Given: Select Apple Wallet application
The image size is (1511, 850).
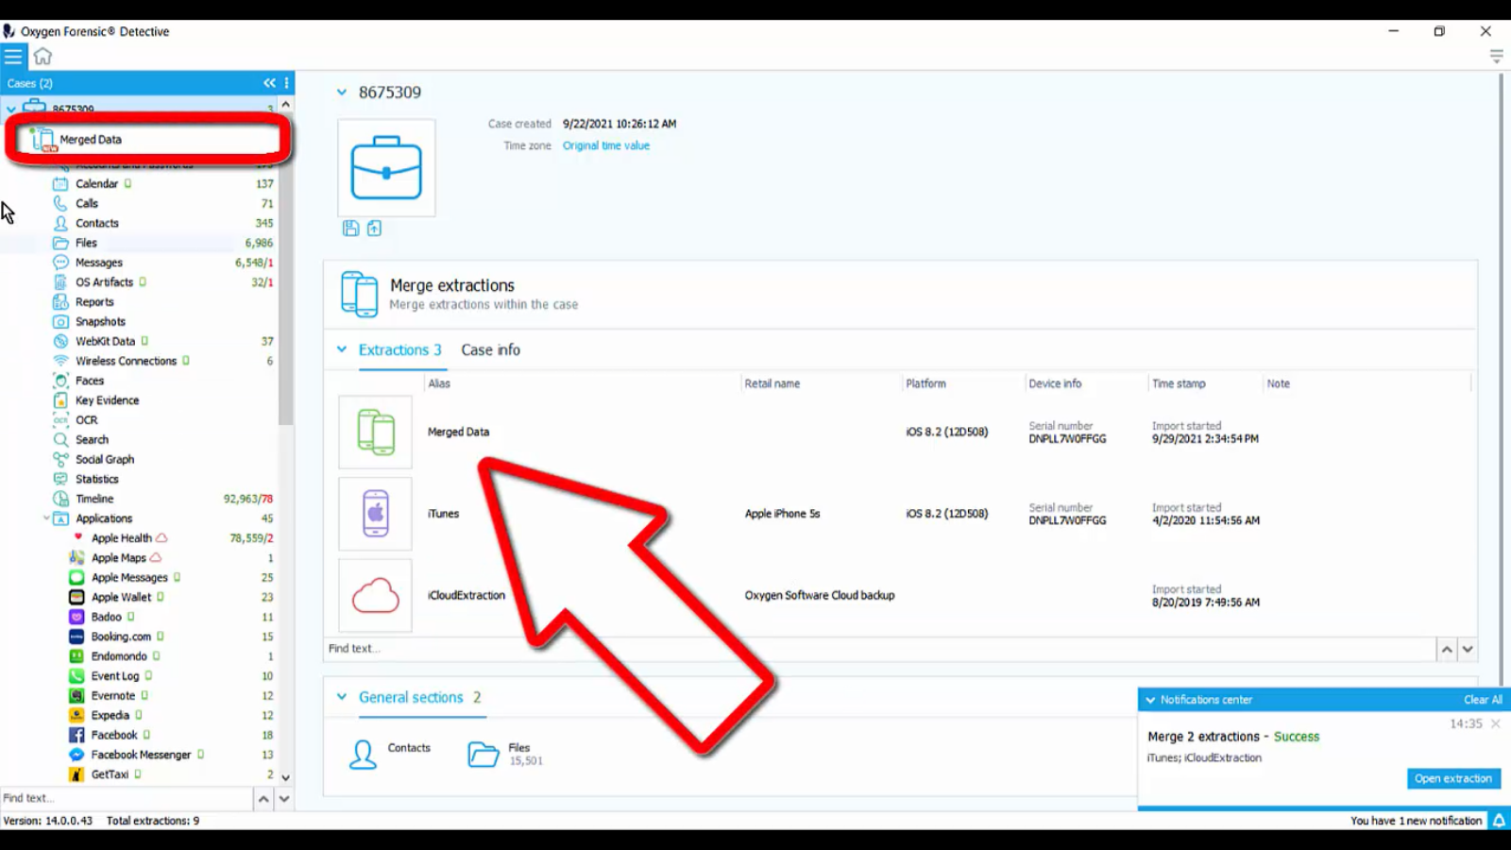Looking at the screenshot, I should 121,598.
